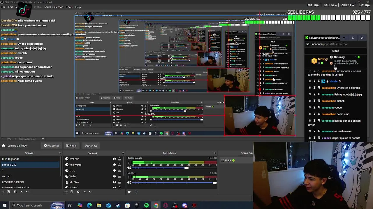The height and width of the screenshot is (209, 373).
Task: Timeout painkaliber on the 'como cmo' message
Action: (314, 114)
